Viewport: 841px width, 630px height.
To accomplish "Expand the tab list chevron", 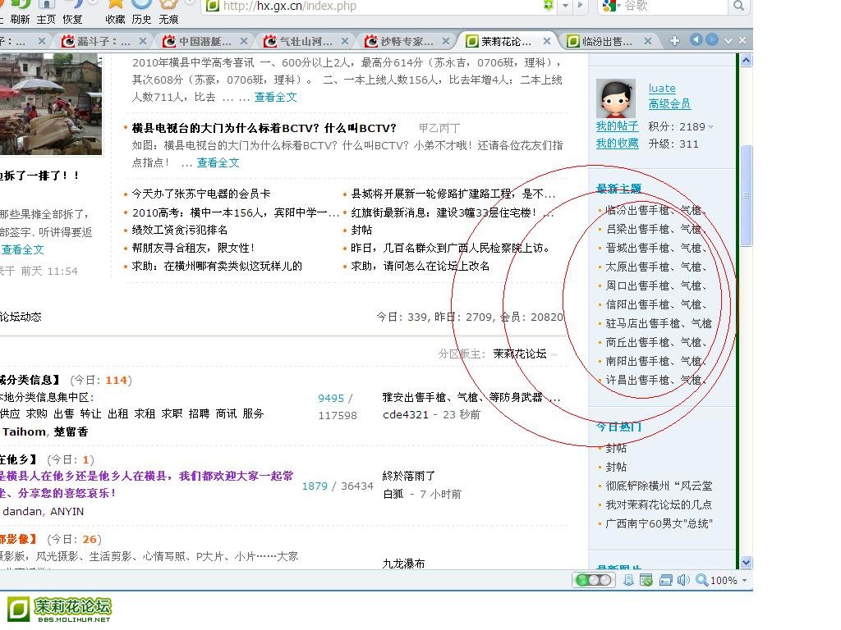I will click(728, 41).
